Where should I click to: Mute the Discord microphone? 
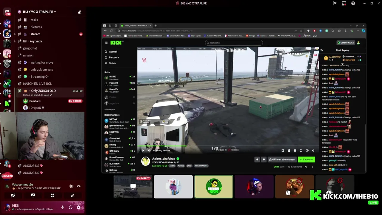point(62,207)
